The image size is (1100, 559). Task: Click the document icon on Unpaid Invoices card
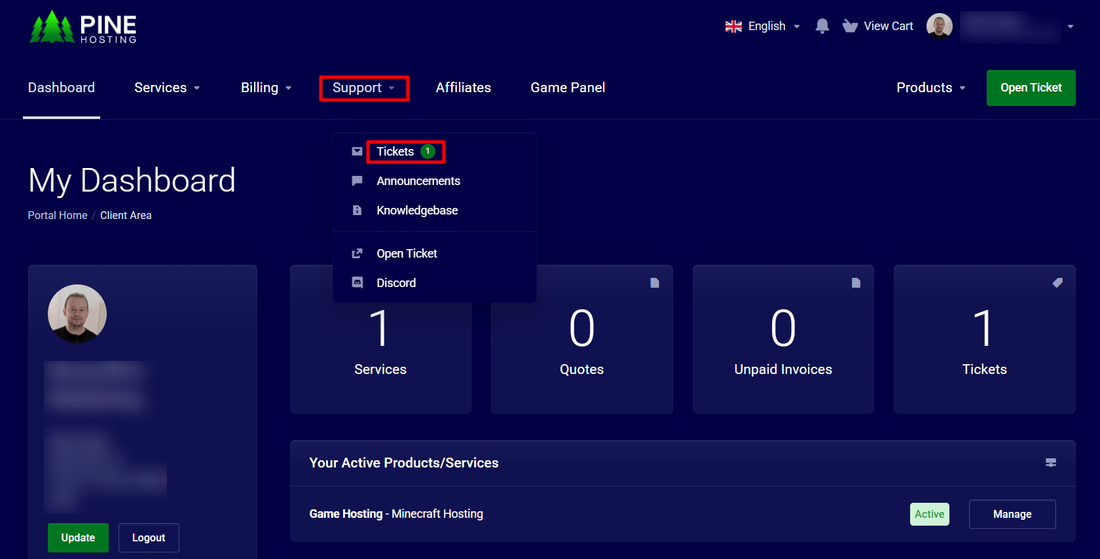coord(855,282)
